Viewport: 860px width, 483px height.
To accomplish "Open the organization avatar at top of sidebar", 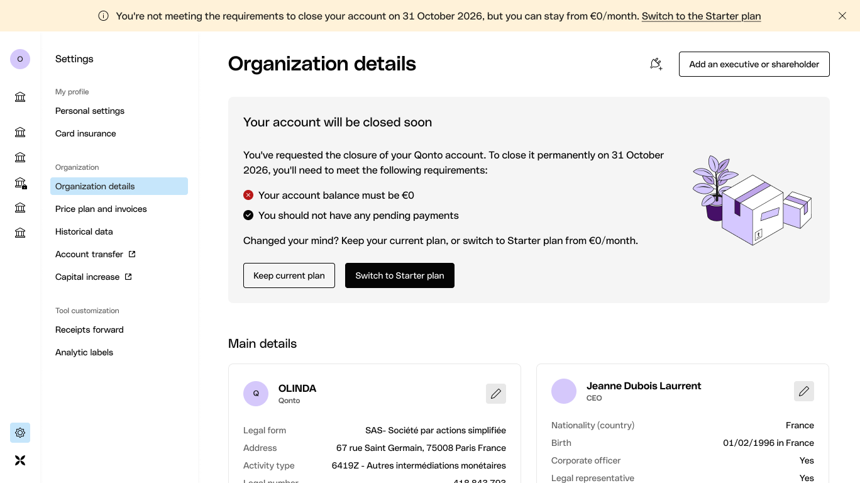I will tap(20, 59).
